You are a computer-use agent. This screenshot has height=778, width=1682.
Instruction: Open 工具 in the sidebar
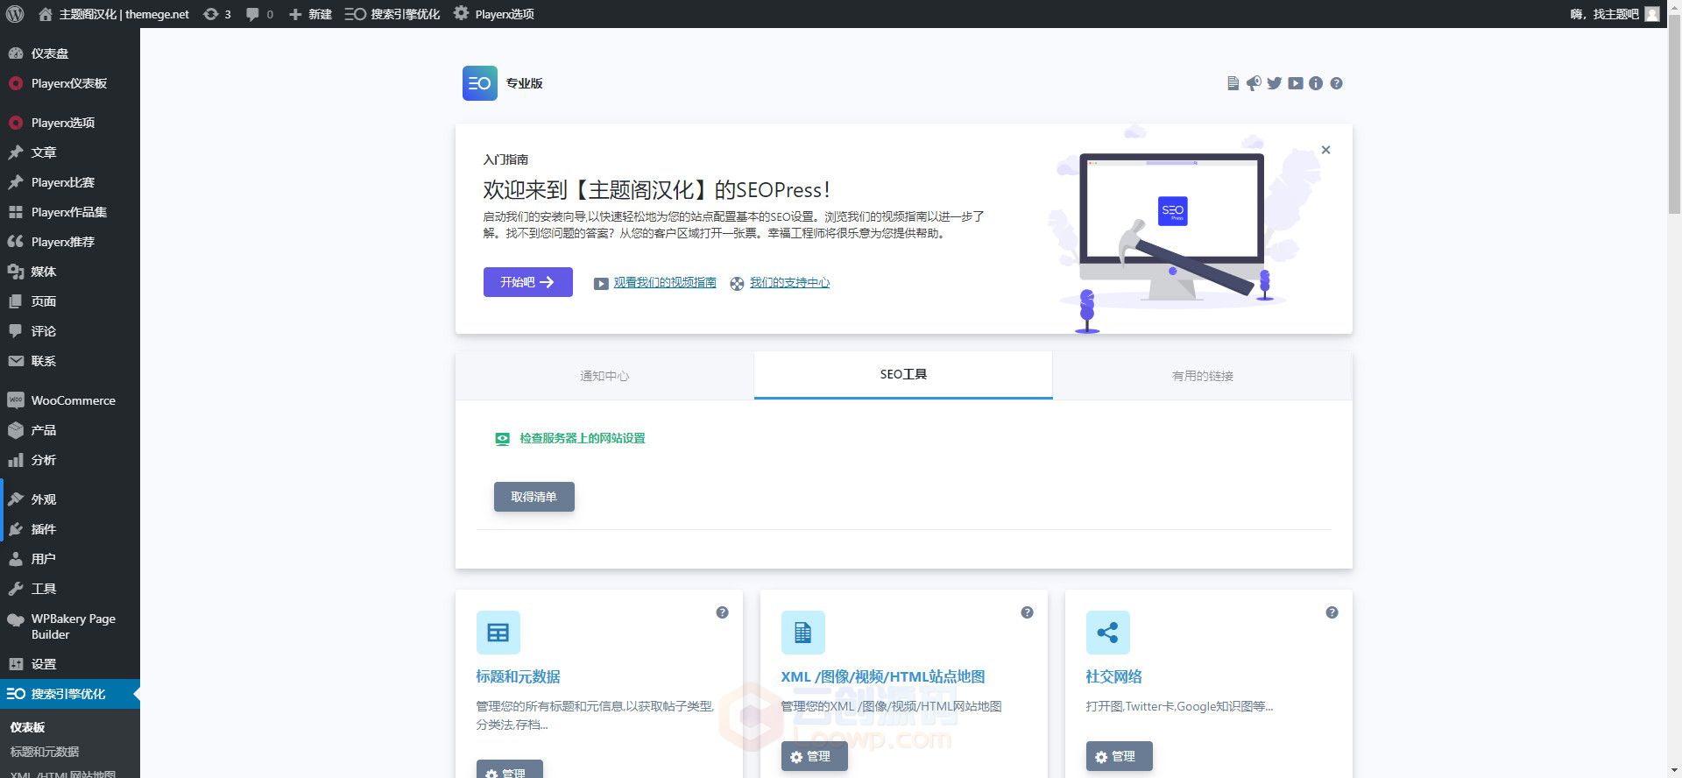70,589
